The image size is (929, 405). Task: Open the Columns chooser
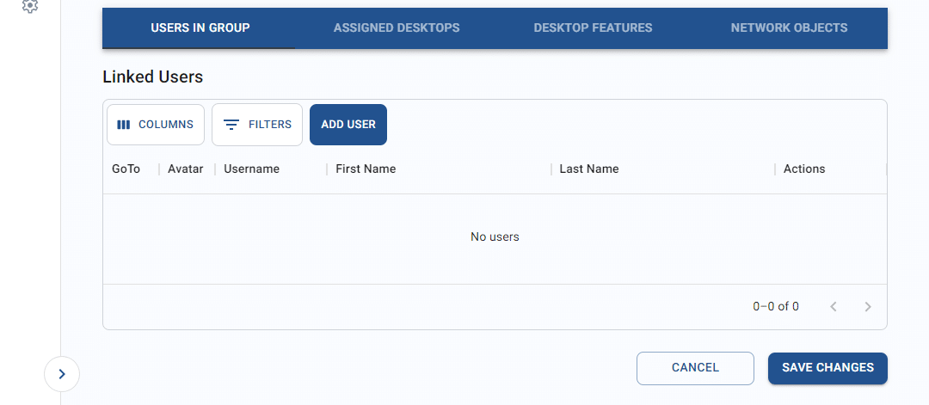tap(156, 125)
